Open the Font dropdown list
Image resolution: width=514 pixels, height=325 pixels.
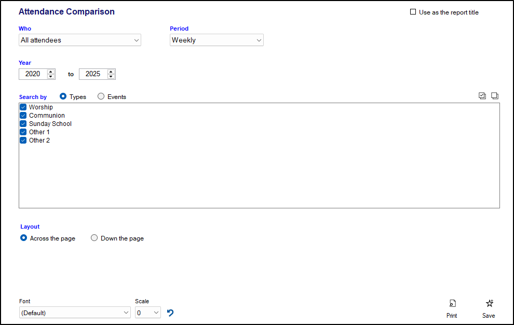(x=75, y=313)
